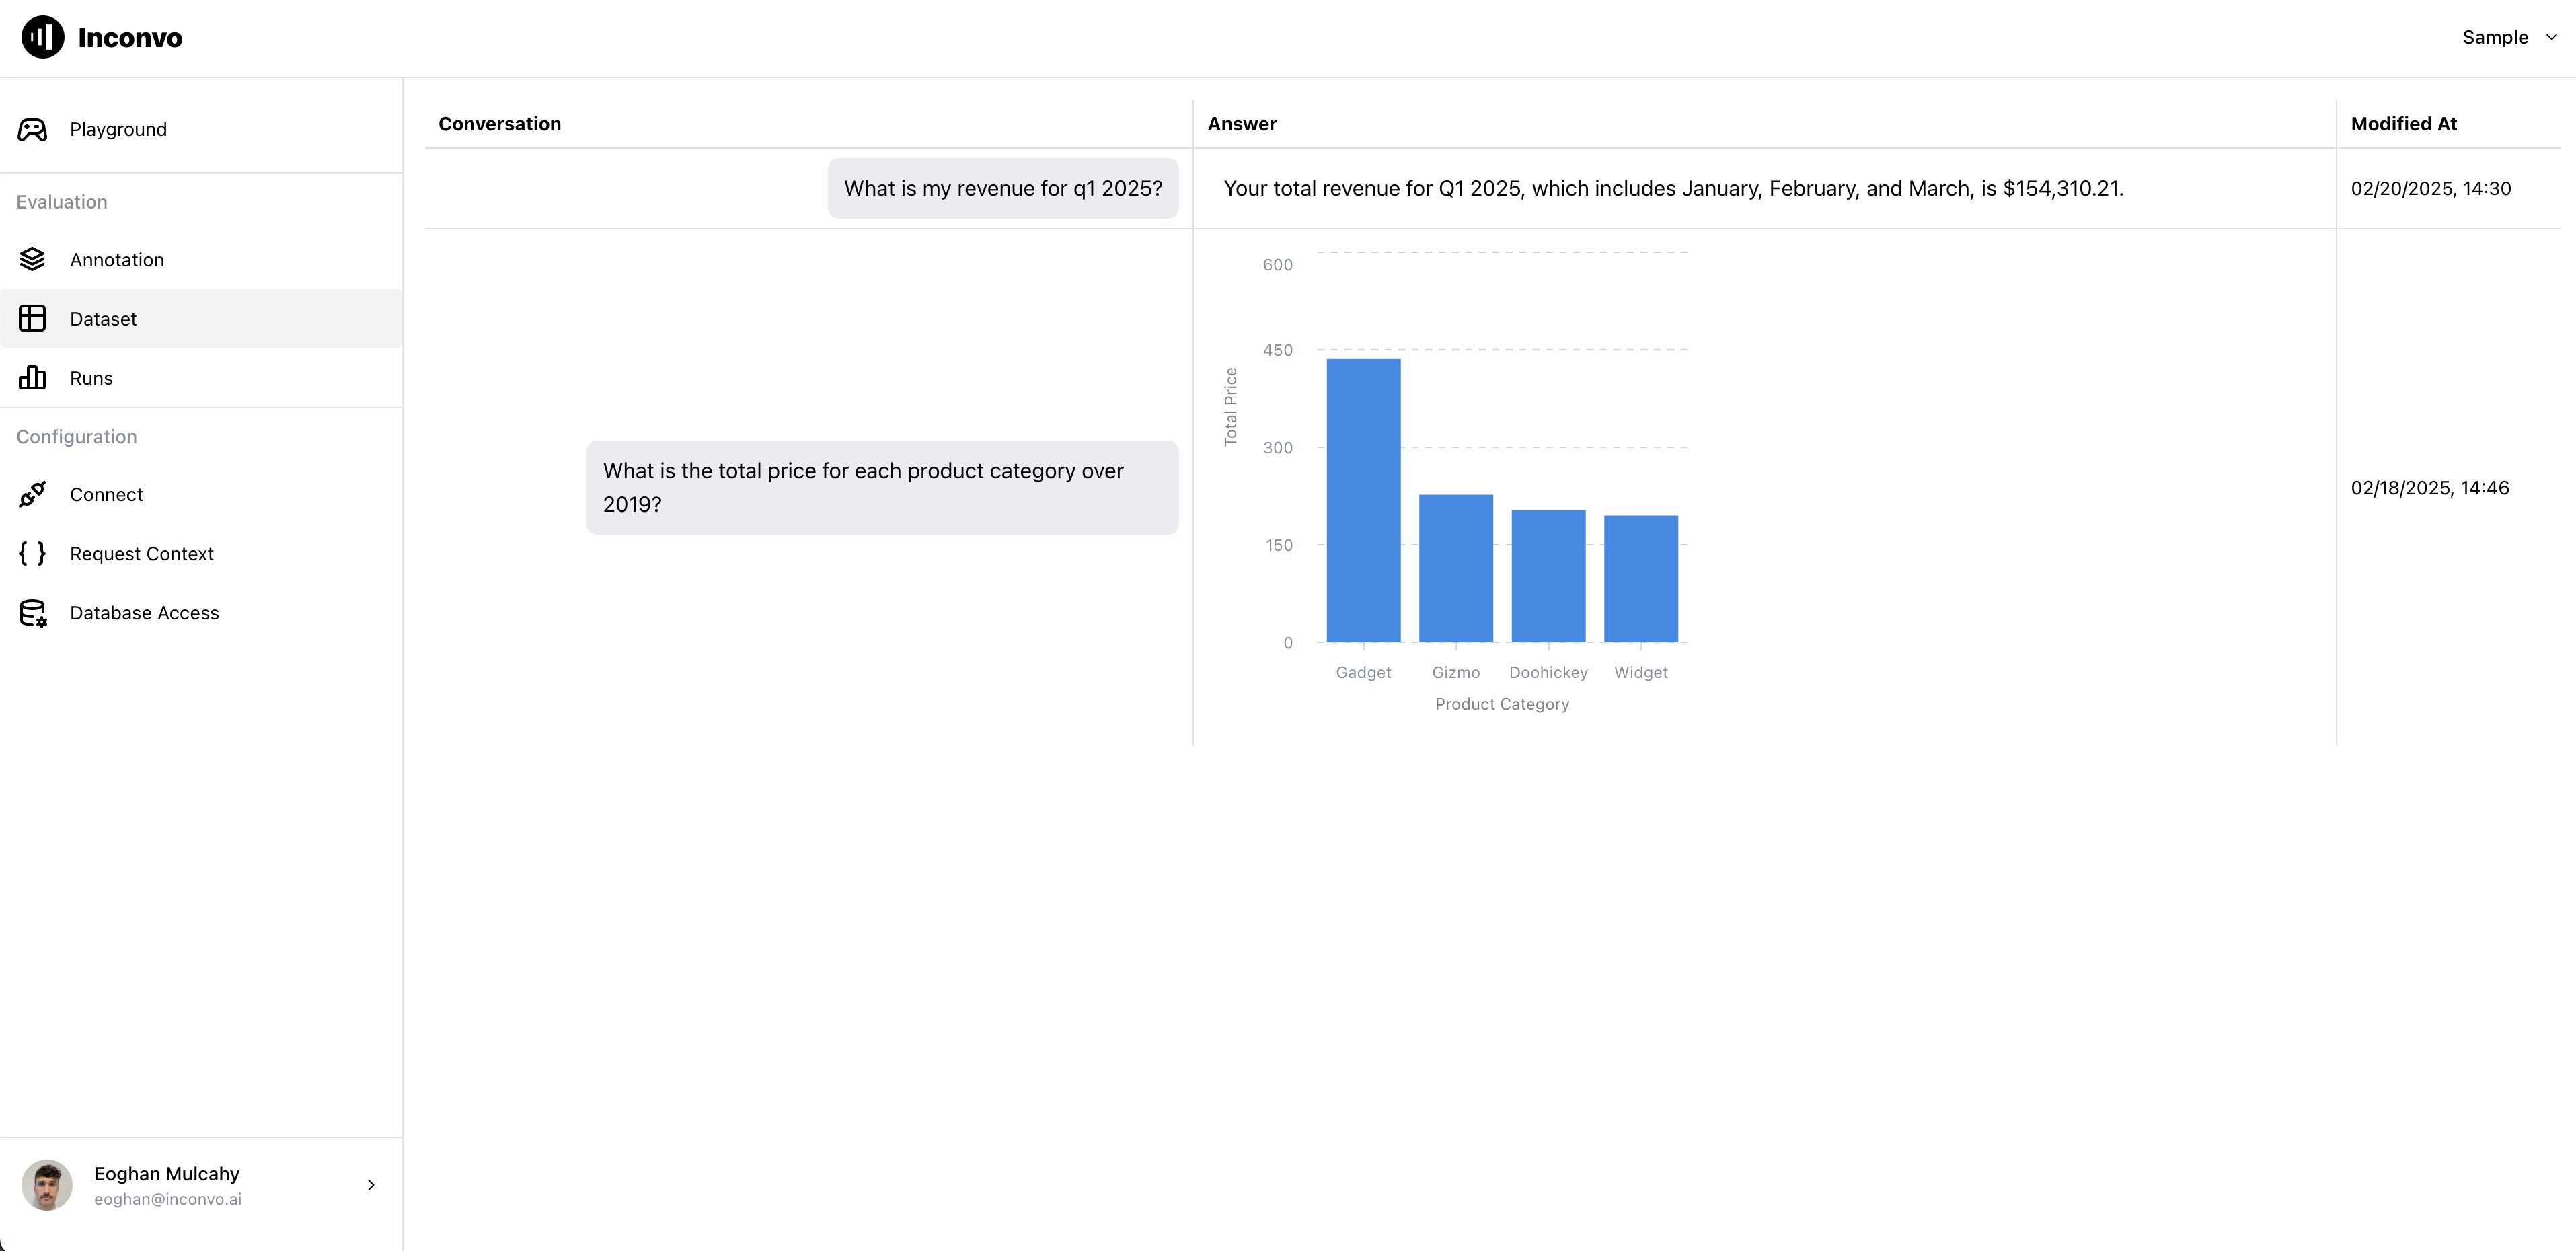Expand the Evaluation section header

(61, 200)
